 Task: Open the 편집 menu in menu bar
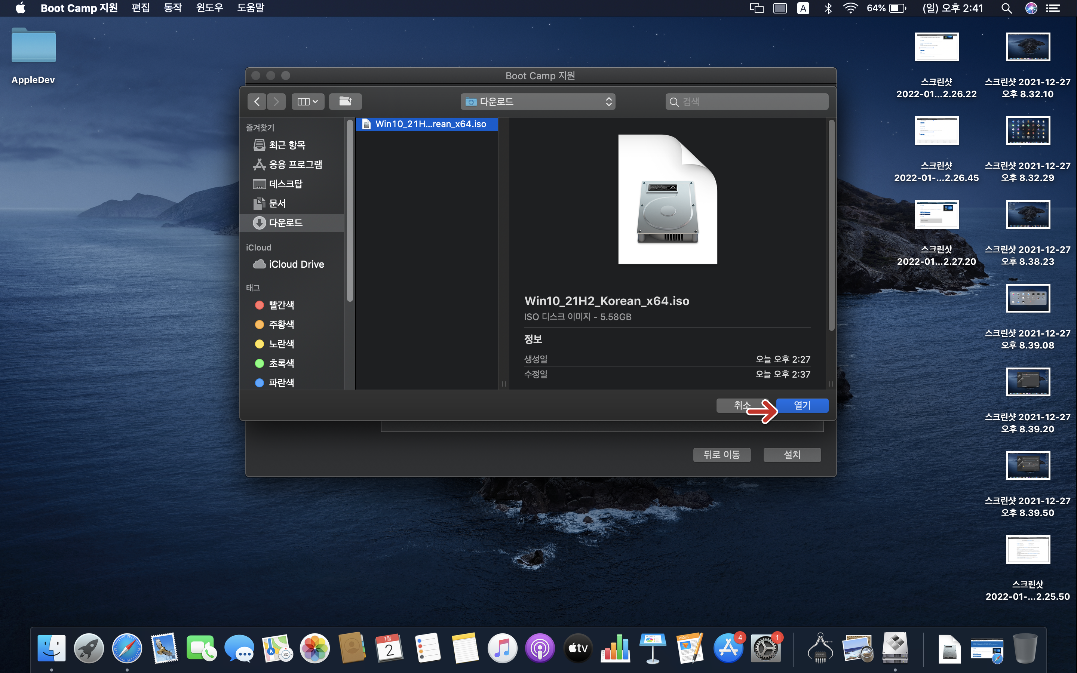coord(141,8)
